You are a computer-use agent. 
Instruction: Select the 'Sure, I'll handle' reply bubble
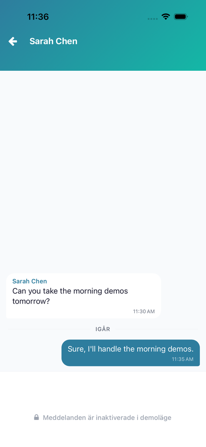pyautogui.click(x=131, y=352)
